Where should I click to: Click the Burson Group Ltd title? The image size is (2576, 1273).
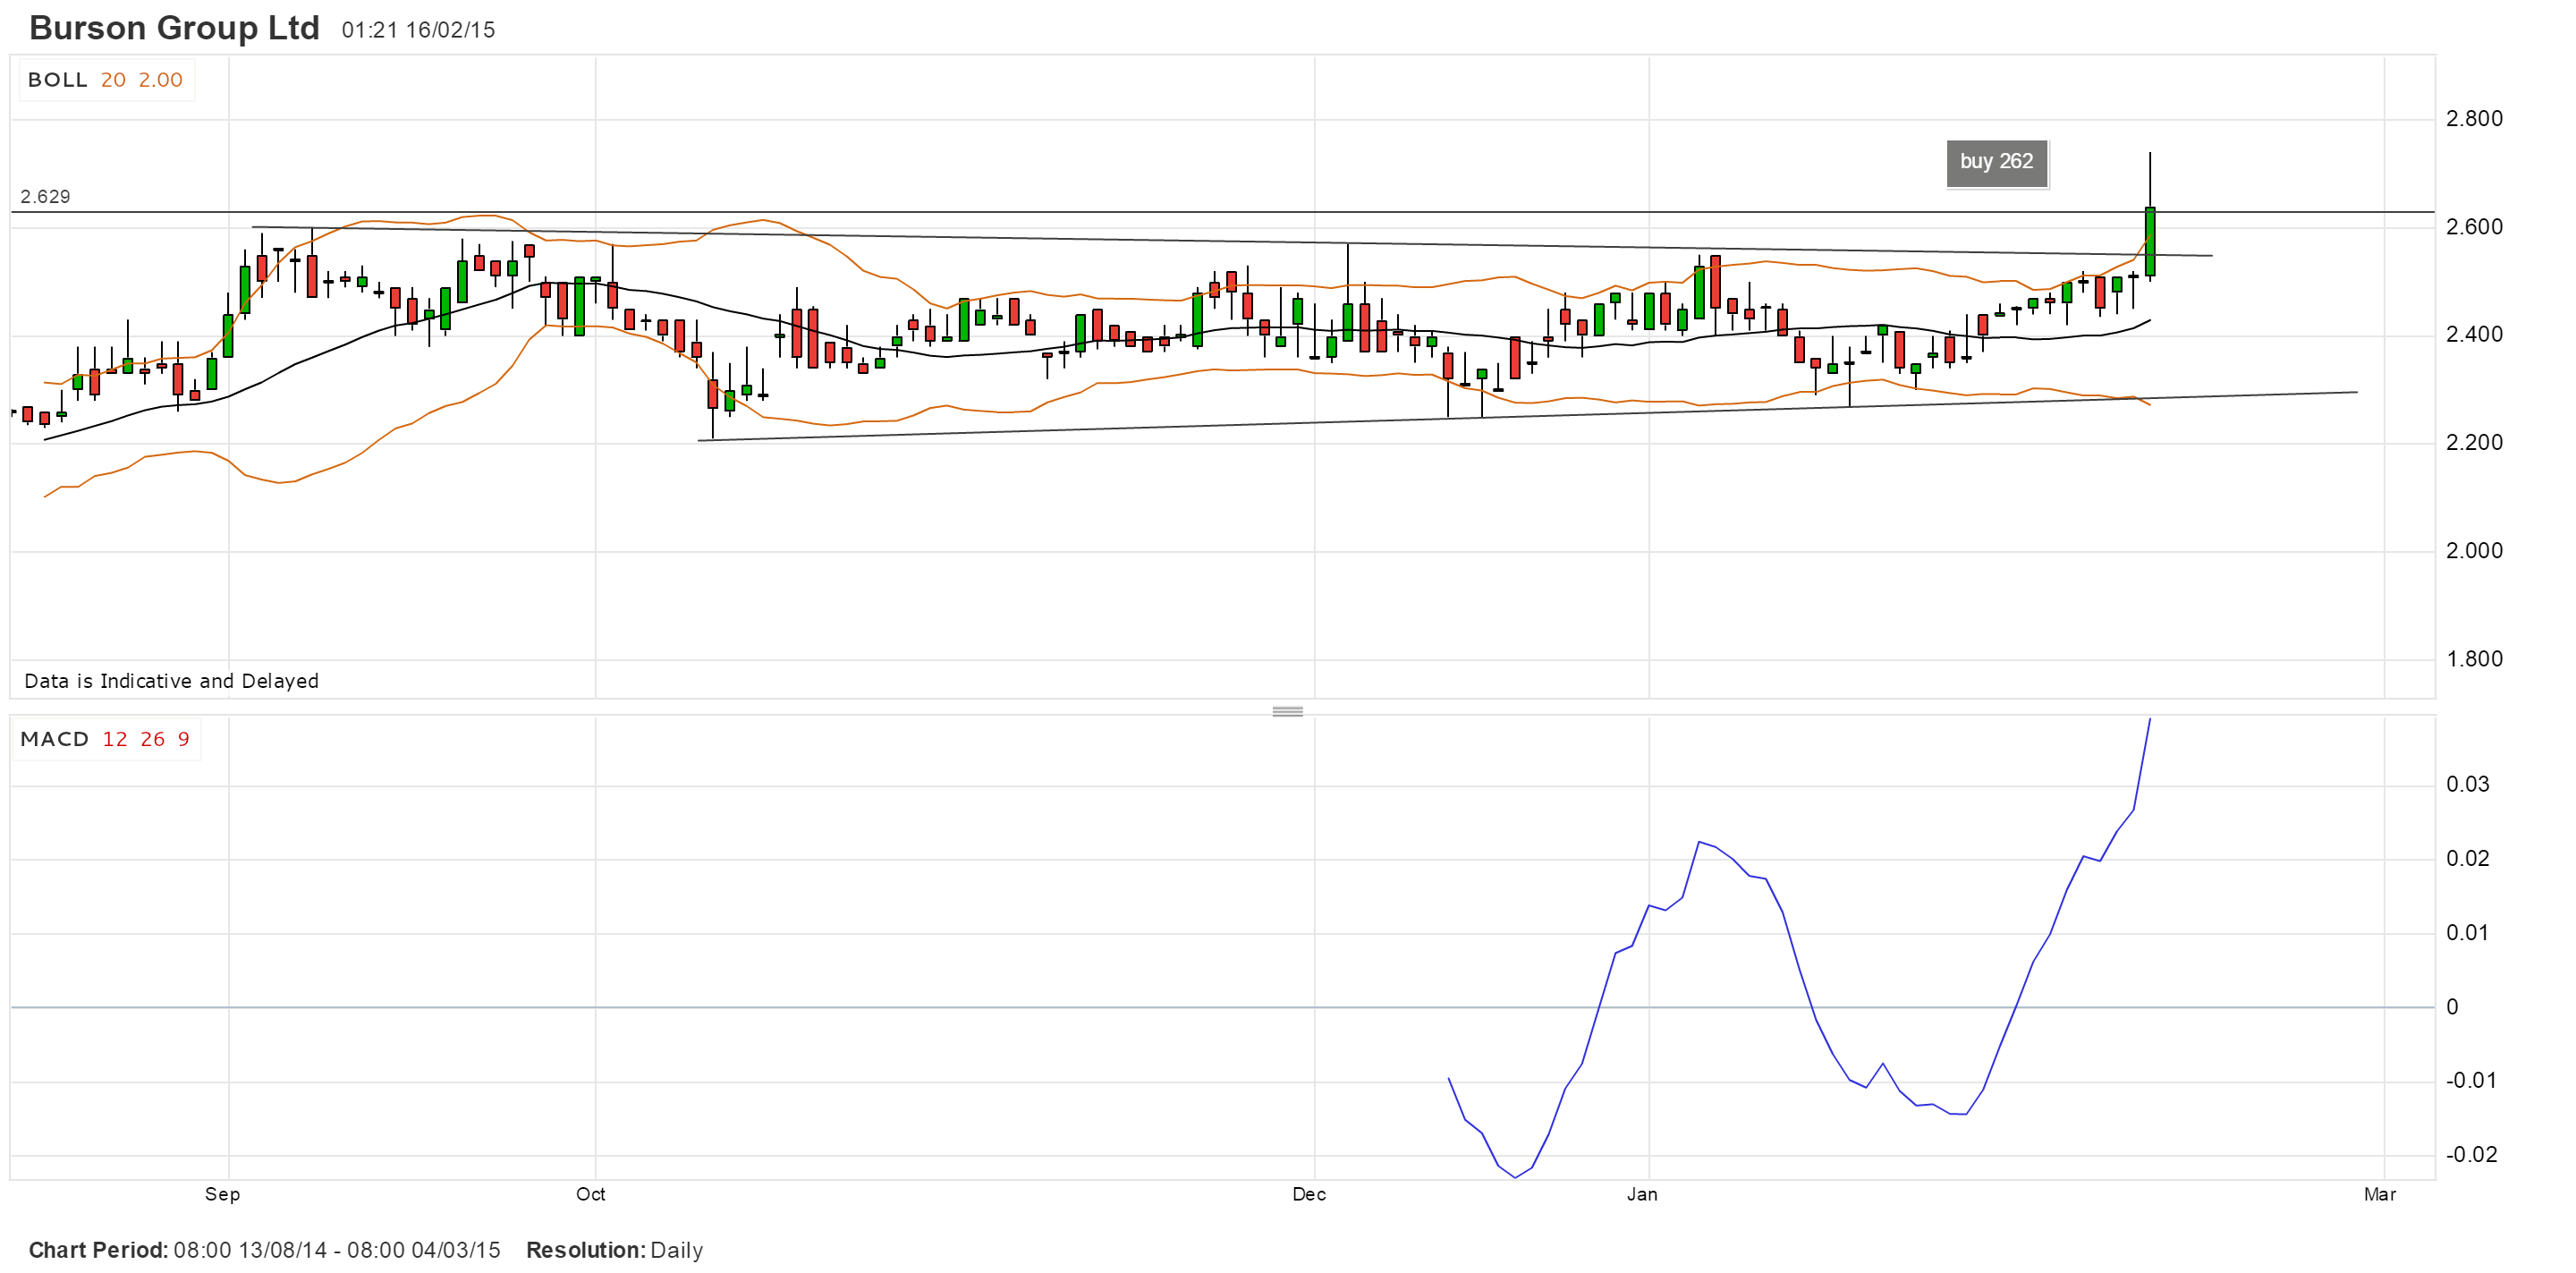tap(174, 28)
